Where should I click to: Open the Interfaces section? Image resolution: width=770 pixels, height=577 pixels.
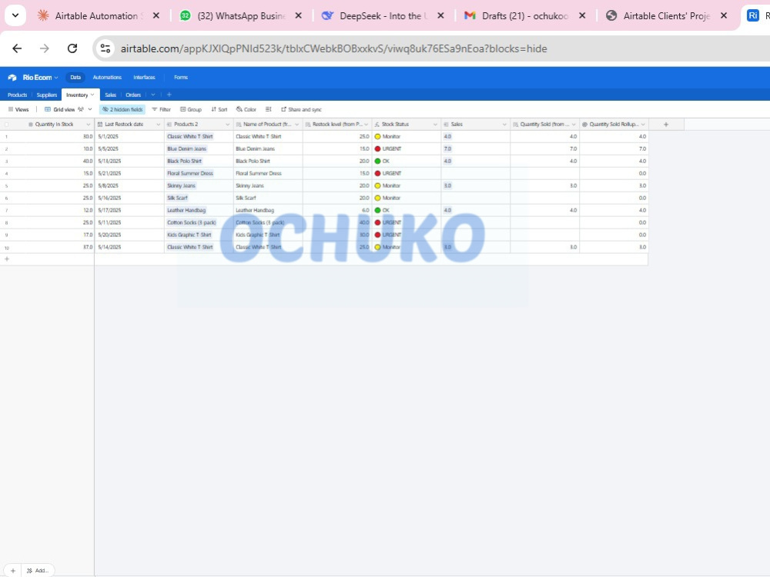[x=145, y=78]
